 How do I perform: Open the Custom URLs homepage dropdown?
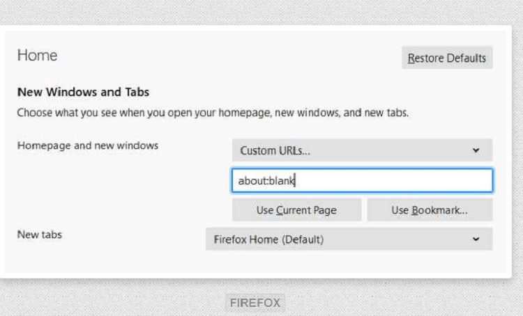pyautogui.click(x=362, y=150)
